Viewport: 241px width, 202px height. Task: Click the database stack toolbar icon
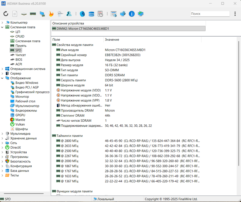(92, 14)
